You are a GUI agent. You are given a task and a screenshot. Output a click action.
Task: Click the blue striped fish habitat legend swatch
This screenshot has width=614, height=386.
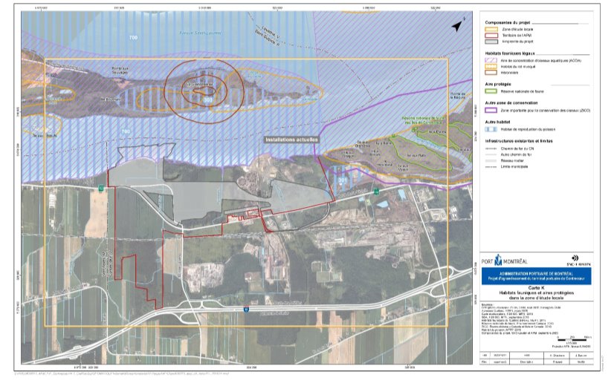(491, 129)
